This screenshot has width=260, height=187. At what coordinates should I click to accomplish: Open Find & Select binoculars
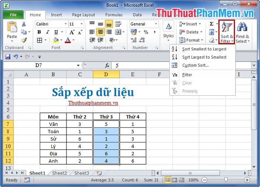pos(243,32)
